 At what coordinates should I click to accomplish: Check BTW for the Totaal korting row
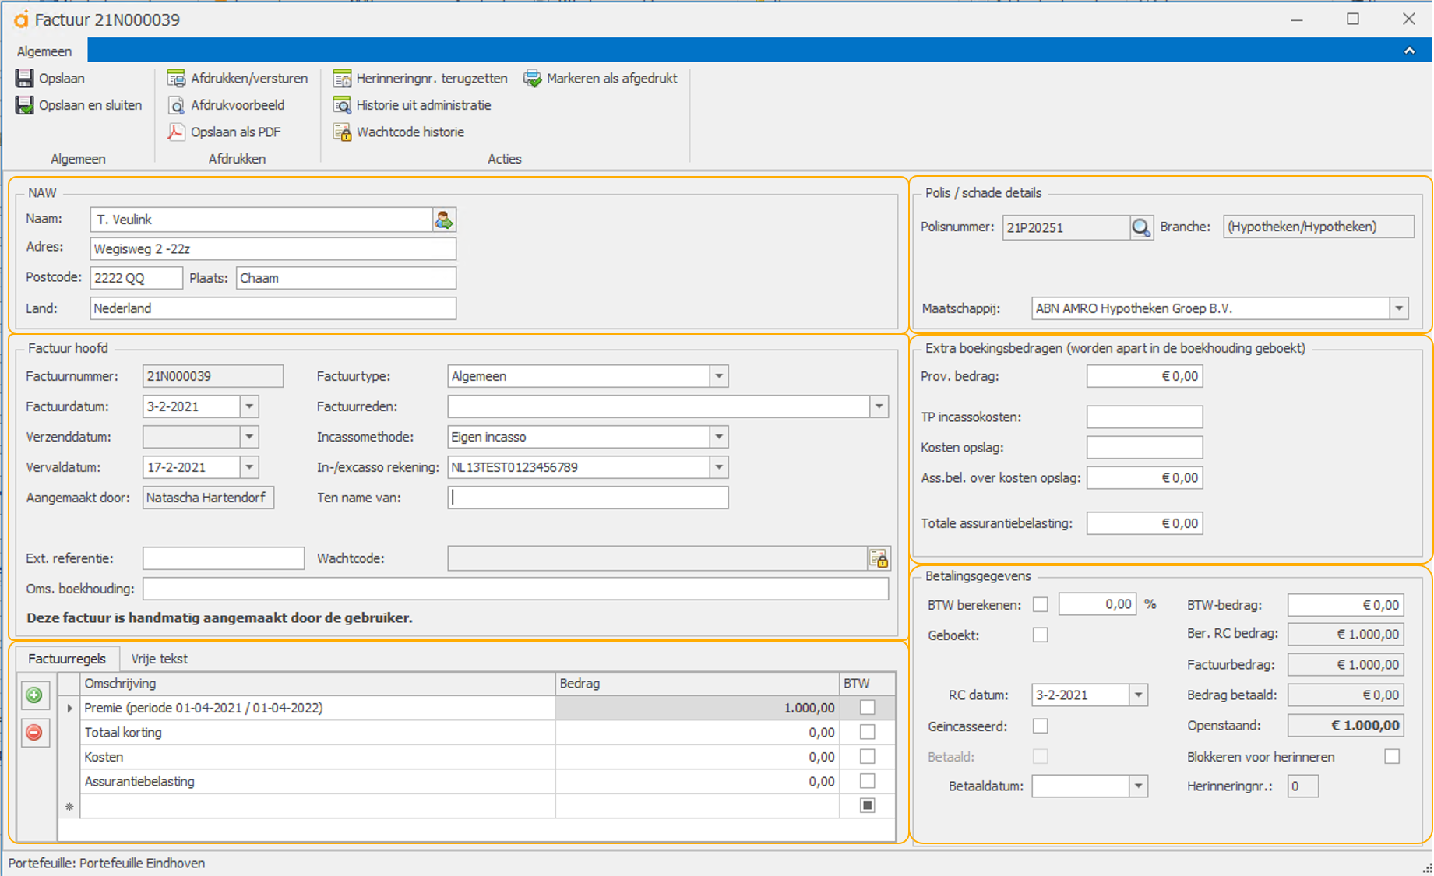(867, 732)
